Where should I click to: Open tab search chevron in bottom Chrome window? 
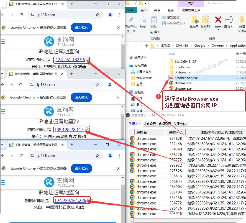pyautogui.click(x=2, y=144)
